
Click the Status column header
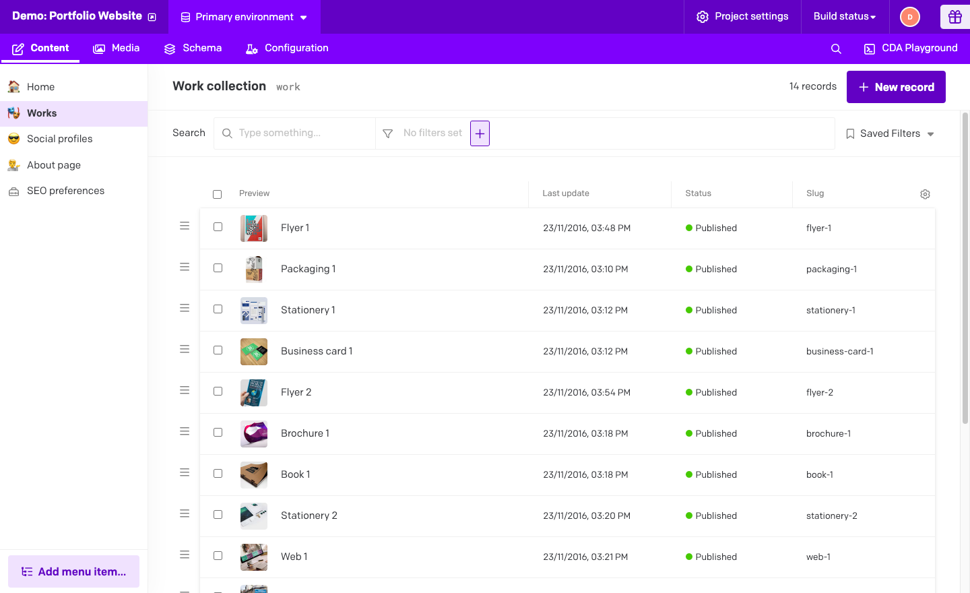tap(698, 193)
